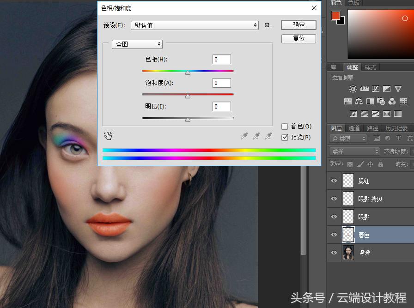Add a Curves adjustment
This screenshot has height=308, width=414.
[376, 89]
